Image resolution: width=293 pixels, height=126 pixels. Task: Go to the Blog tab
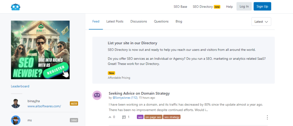point(179,21)
